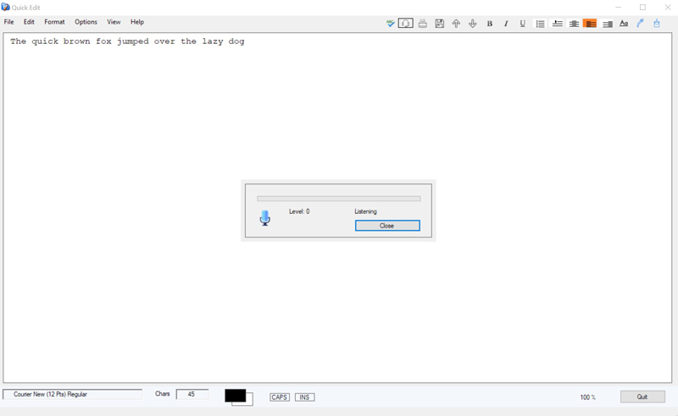Save the document with floppy disk icon
The height and width of the screenshot is (416, 678).
439,24
